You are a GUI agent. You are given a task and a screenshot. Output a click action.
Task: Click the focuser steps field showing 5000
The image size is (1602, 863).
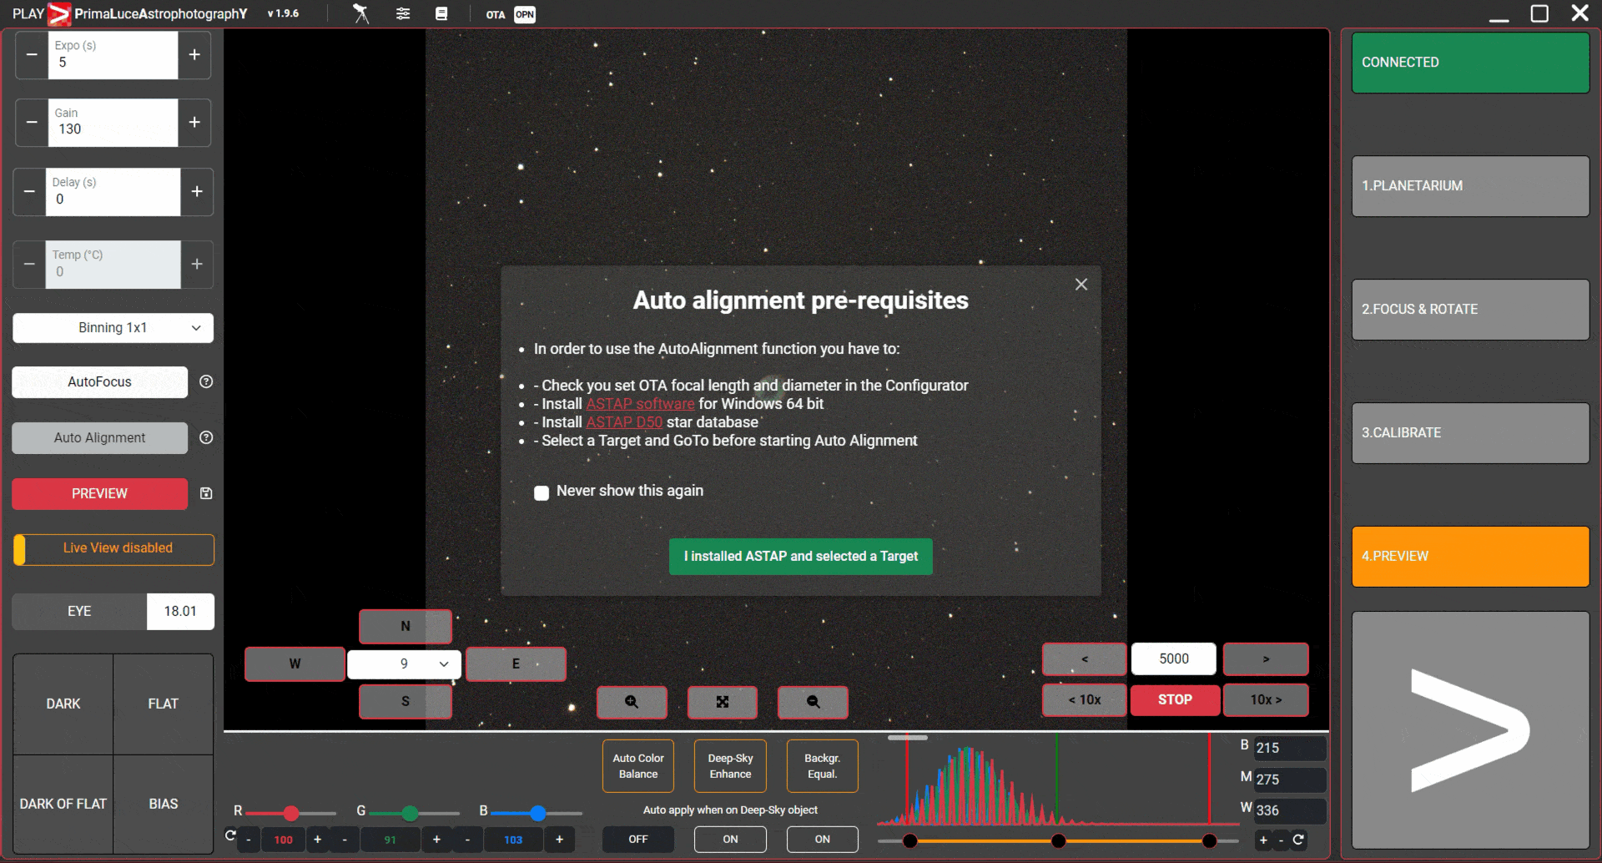1174,659
